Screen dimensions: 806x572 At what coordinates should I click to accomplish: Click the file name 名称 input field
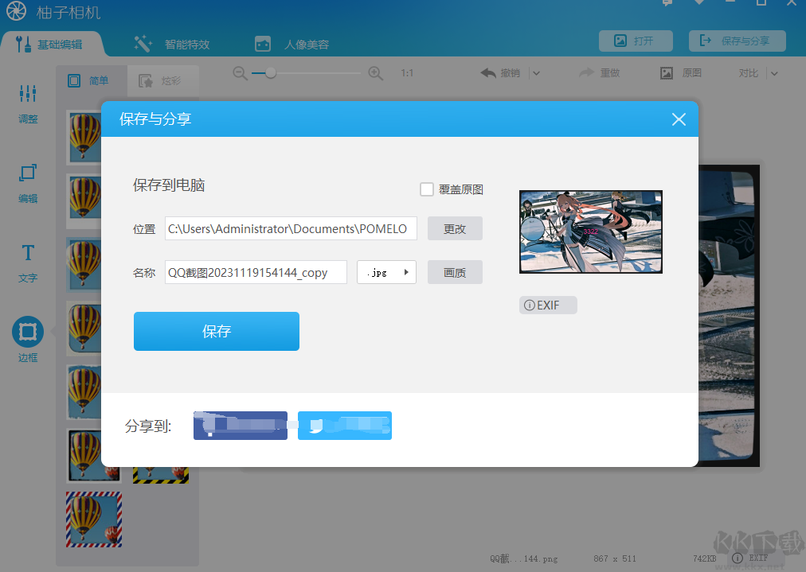pos(256,272)
